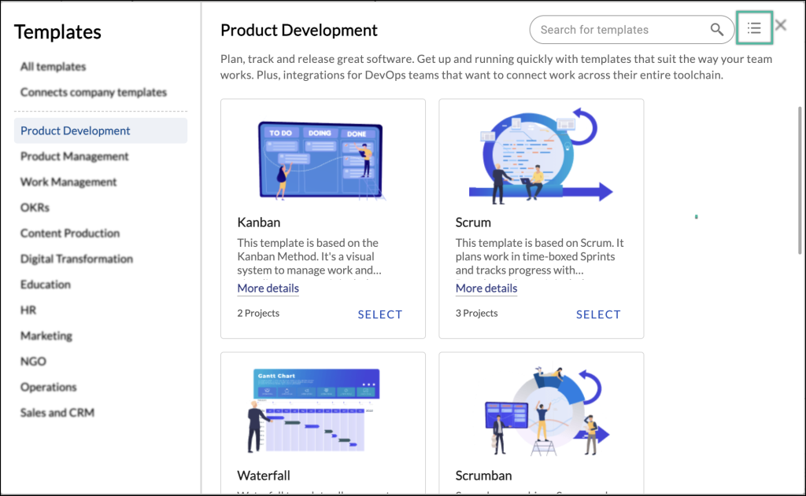
Task: Click the Scrum template title
Action: pyautogui.click(x=473, y=222)
